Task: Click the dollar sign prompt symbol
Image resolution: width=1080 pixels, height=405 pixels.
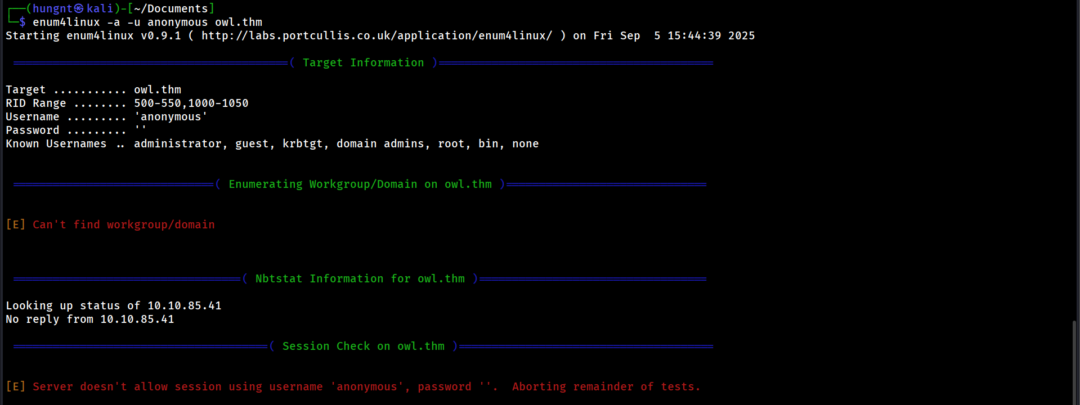Action: [23, 22]
